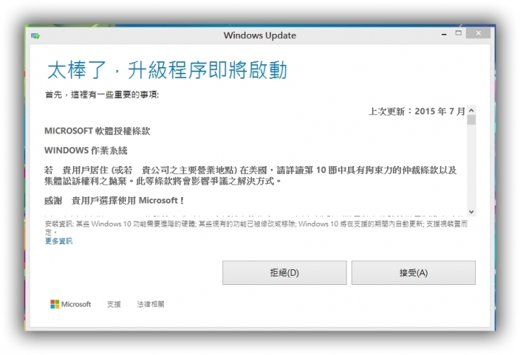Open the 支援 footer link
This screenshot has height=355, width=520.
point(114,304)
